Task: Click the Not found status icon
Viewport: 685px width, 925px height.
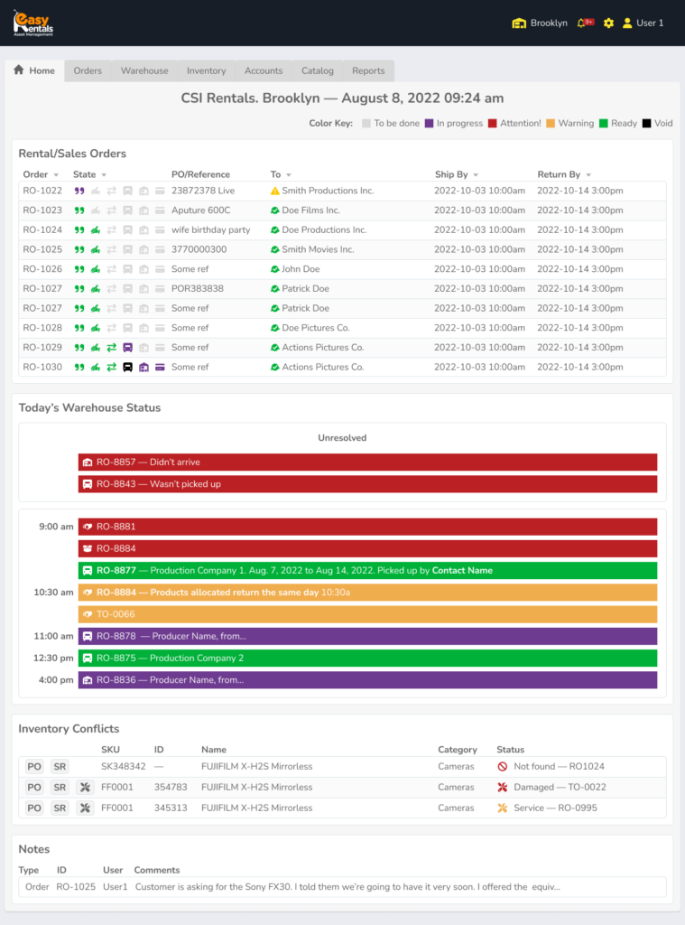Action: point(503,767)
